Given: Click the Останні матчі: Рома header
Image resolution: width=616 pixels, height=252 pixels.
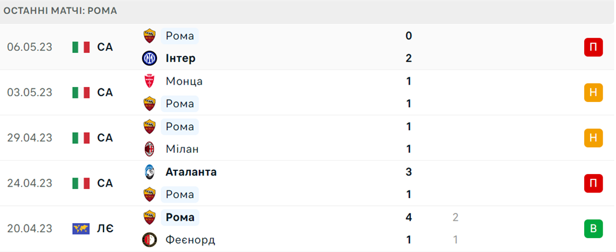Looking at the screenshot, I should tap(60, 11).
